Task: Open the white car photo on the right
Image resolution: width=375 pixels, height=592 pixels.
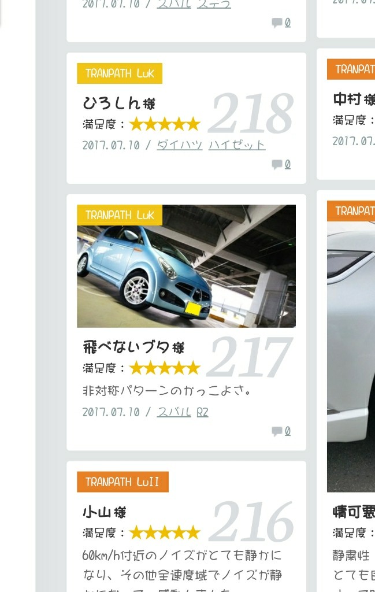Action: (351, 357)
